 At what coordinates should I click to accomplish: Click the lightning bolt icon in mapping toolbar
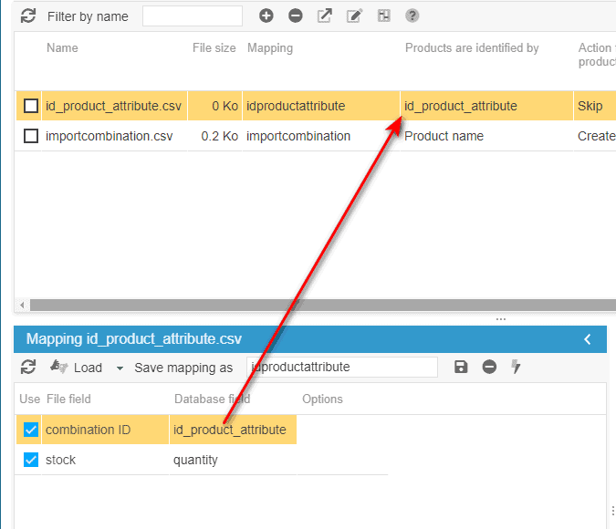click(x=516, y=367)
